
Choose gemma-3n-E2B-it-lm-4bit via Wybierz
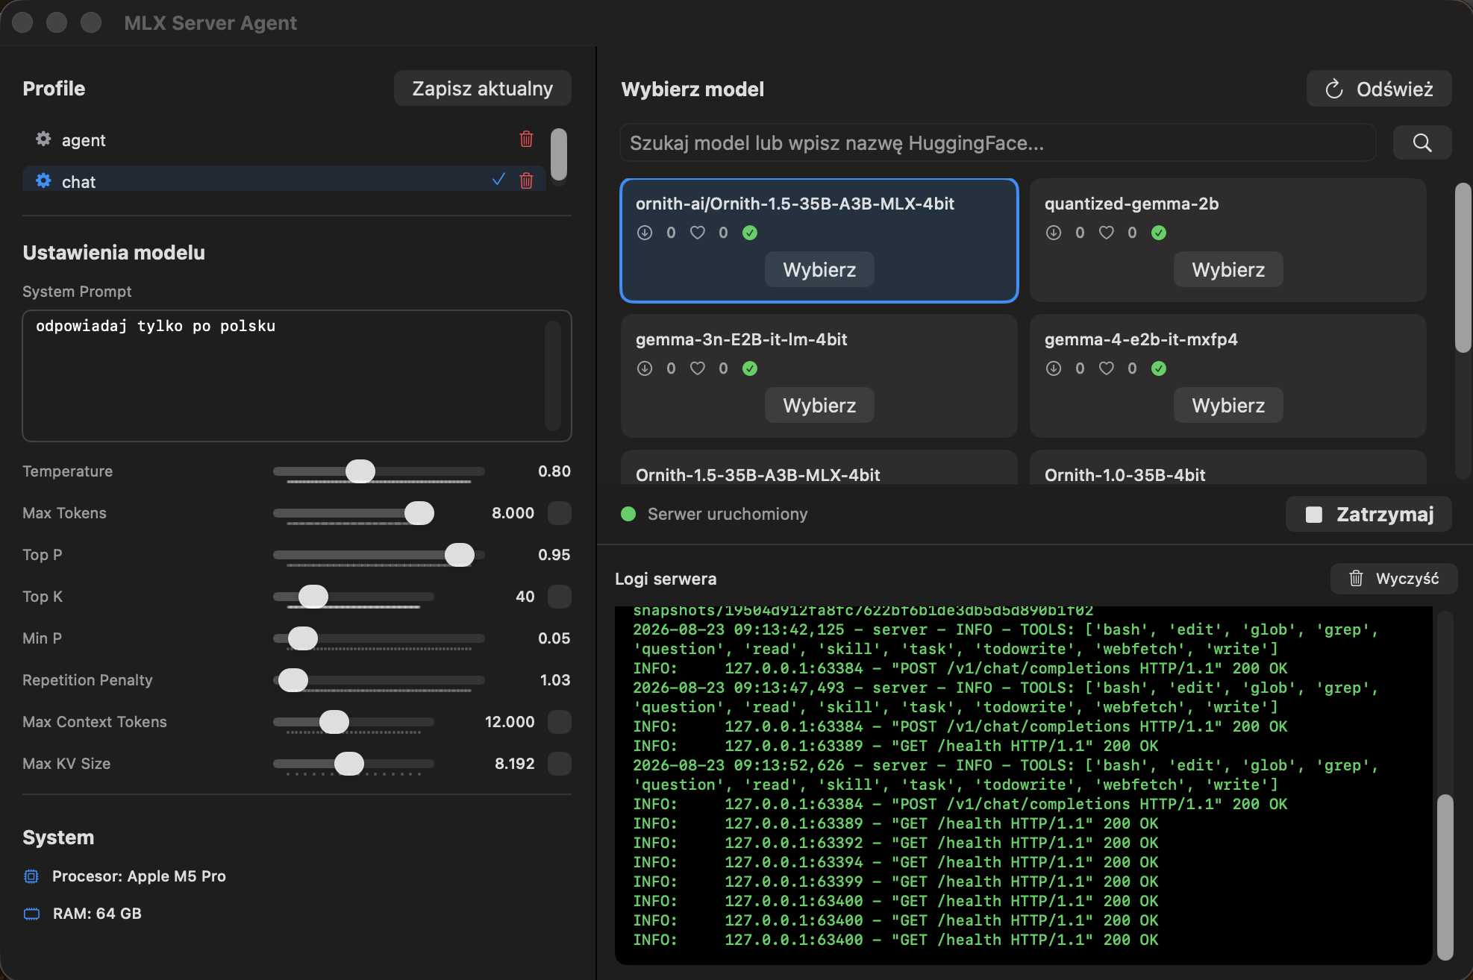point(819,405)
